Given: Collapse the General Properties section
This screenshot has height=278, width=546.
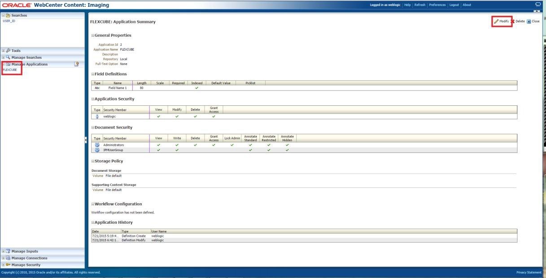Looking at the screenshot, I should (93, 35).
